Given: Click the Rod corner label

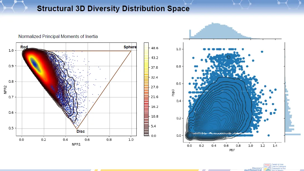Looking at the screenshot, I should coord(24,47).
